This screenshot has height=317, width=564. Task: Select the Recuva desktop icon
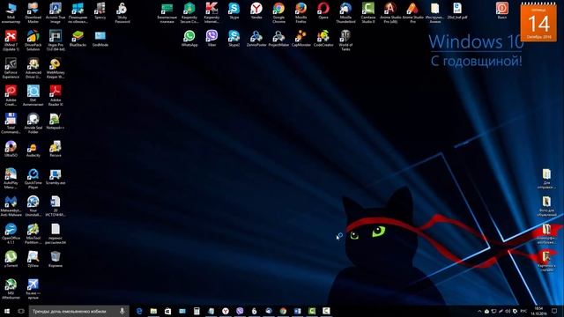tap(56, 149)
